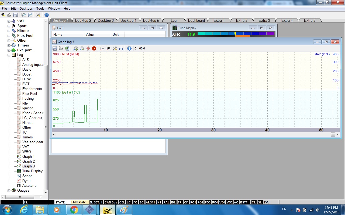Zoom out on the graph log
This screenshot has height=215, width=345.
click(82, 48)
